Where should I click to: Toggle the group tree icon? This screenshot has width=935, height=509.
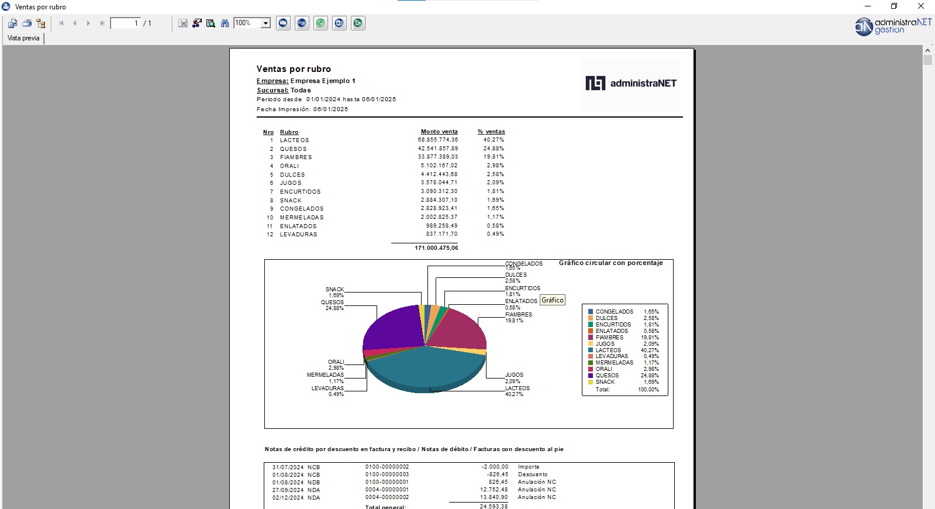point(41,23)
